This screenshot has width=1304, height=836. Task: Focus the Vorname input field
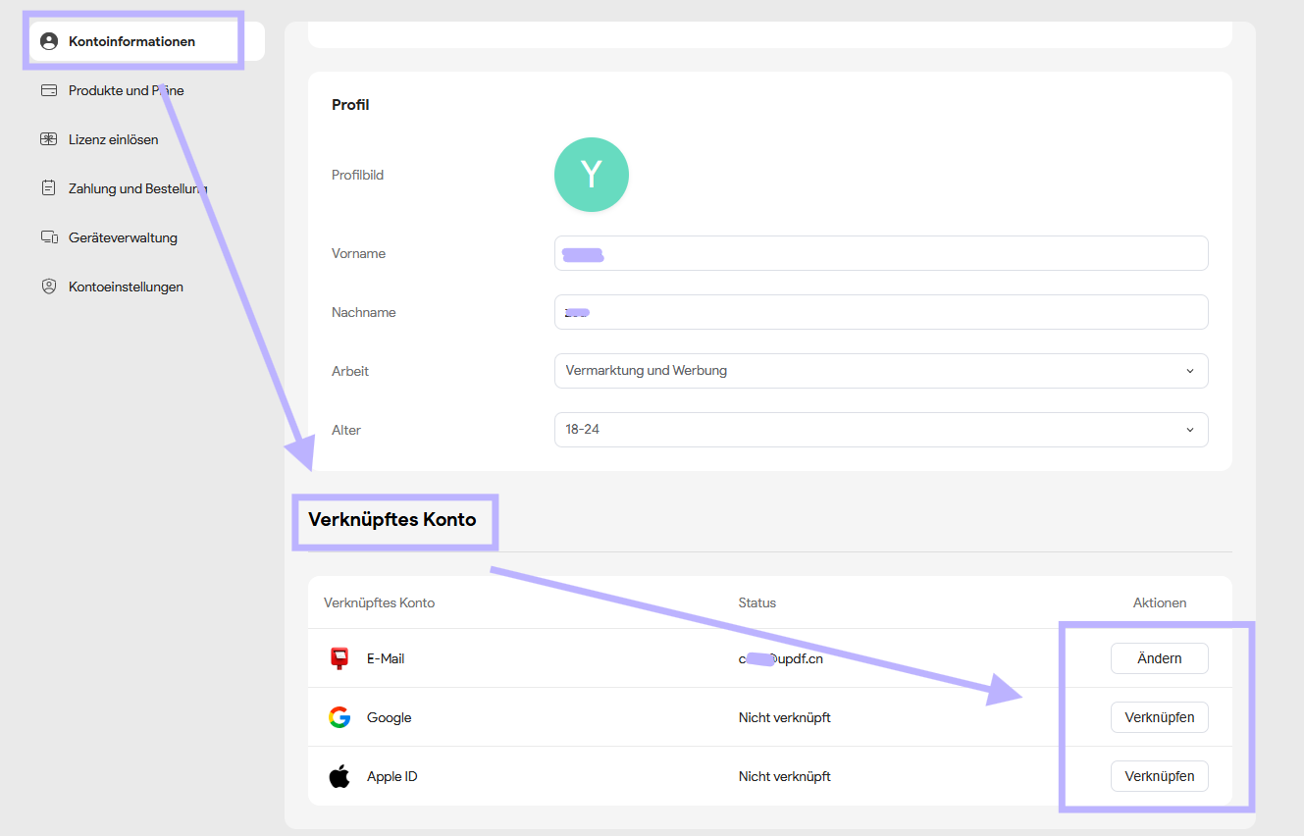881,253
